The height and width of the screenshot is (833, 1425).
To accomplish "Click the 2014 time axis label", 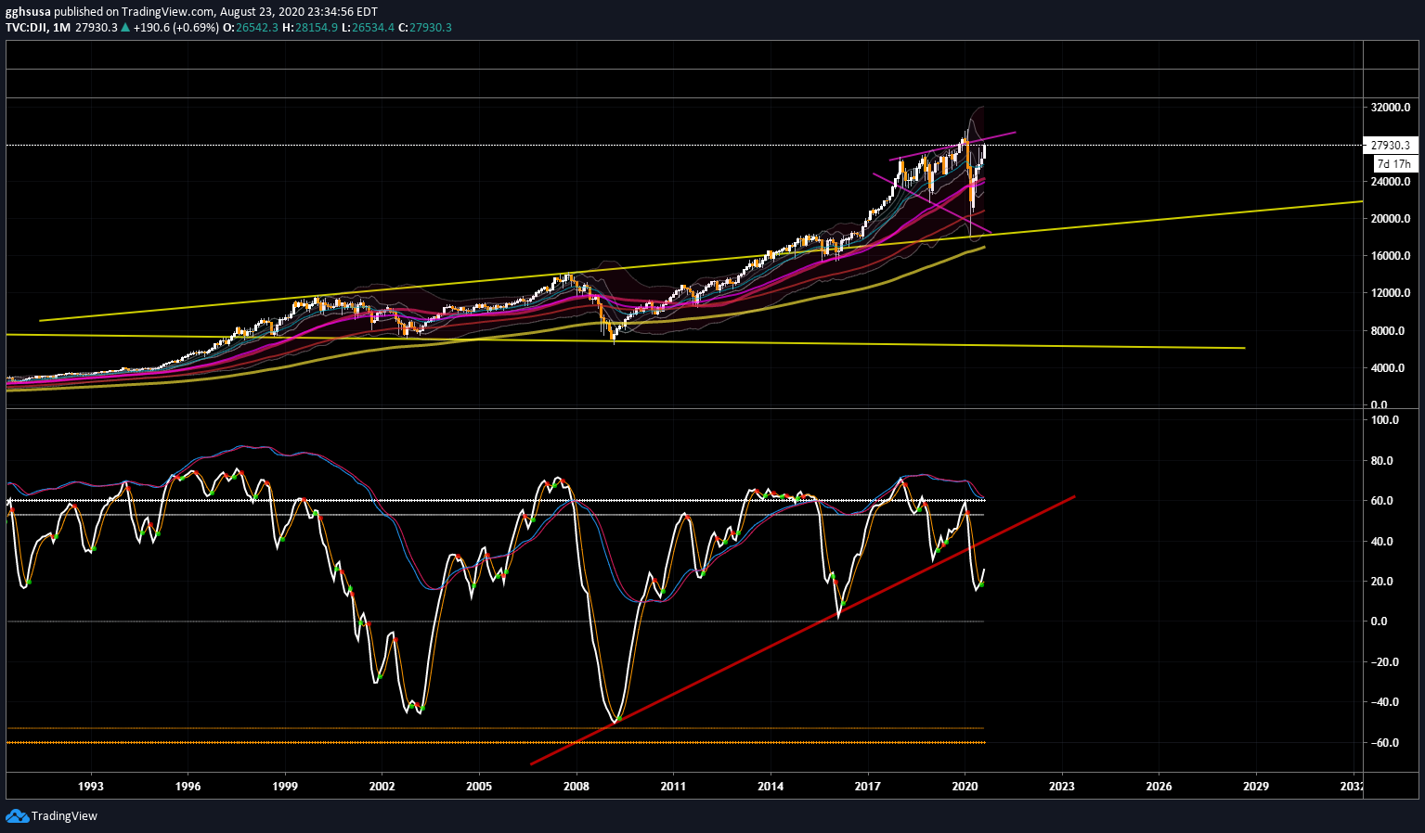I will tap(771, 787).
